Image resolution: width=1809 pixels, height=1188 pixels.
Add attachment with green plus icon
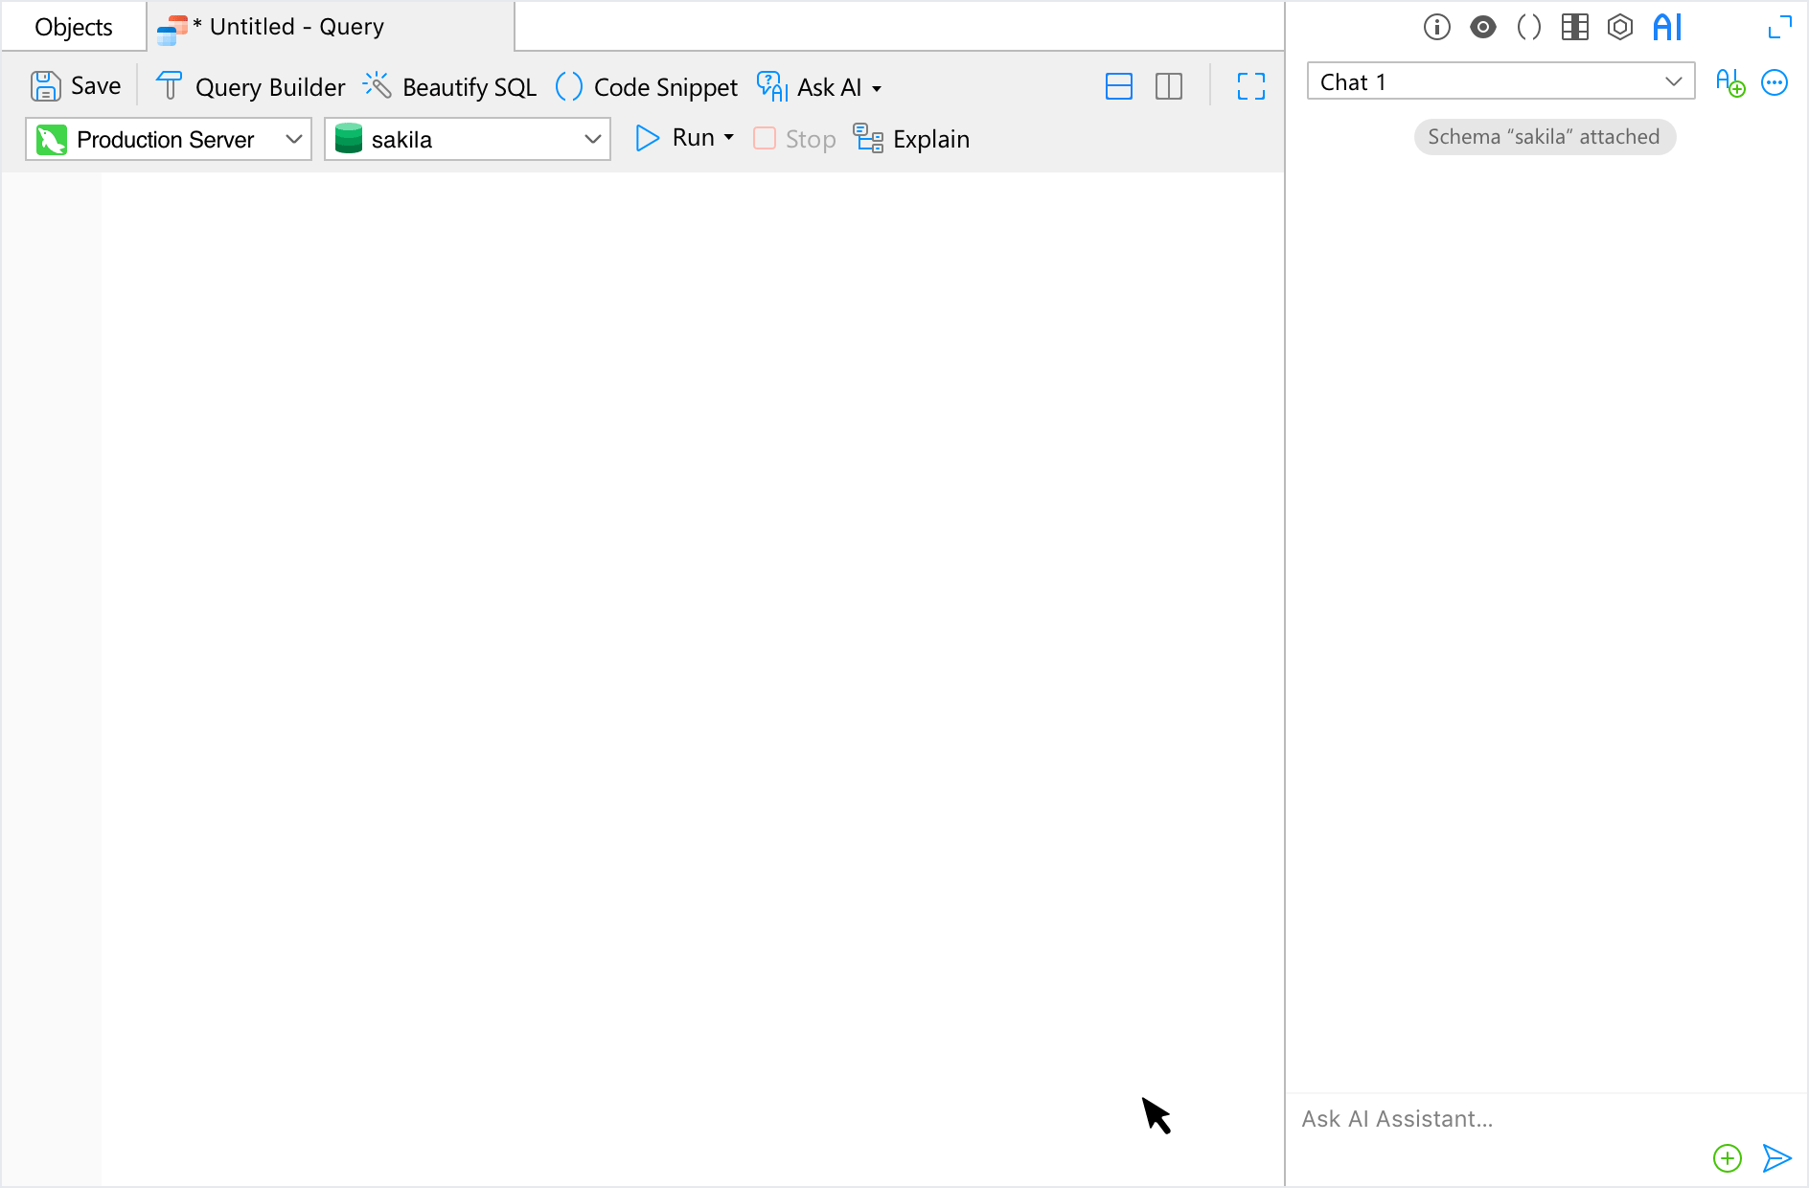[1727, 1157]
